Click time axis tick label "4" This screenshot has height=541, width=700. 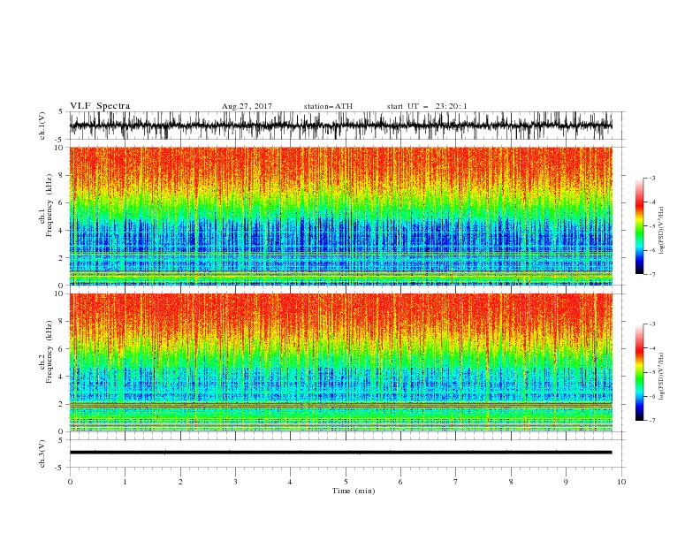[x=290, y=482]
